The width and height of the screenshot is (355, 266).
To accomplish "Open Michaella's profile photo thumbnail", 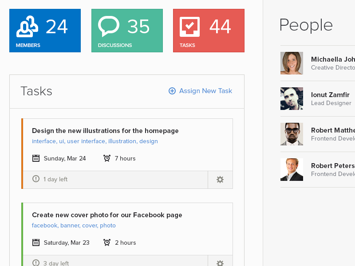I will 292,63.
